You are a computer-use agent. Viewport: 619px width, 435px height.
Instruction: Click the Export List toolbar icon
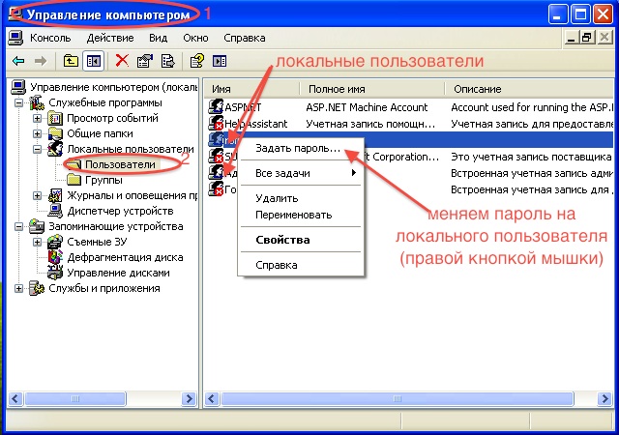(168, 60)
